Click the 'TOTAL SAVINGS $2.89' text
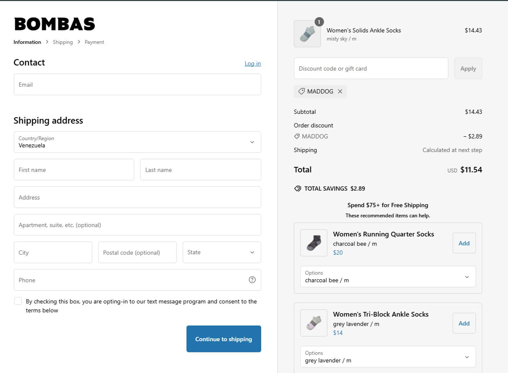 click(335, 189)
